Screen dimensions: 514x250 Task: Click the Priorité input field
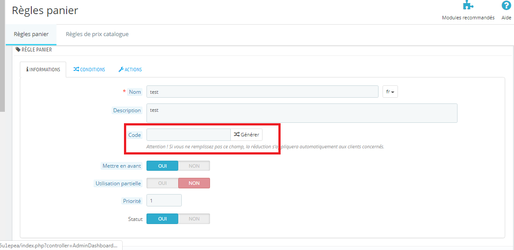[x=164, y=201]
